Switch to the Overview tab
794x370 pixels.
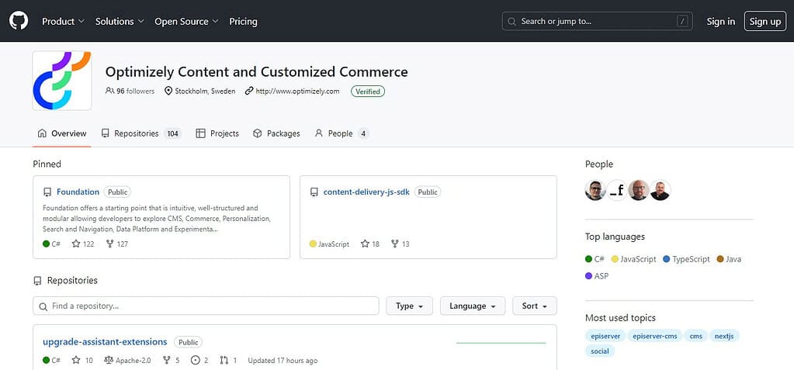pyautogui.click(x=62, y=133)
